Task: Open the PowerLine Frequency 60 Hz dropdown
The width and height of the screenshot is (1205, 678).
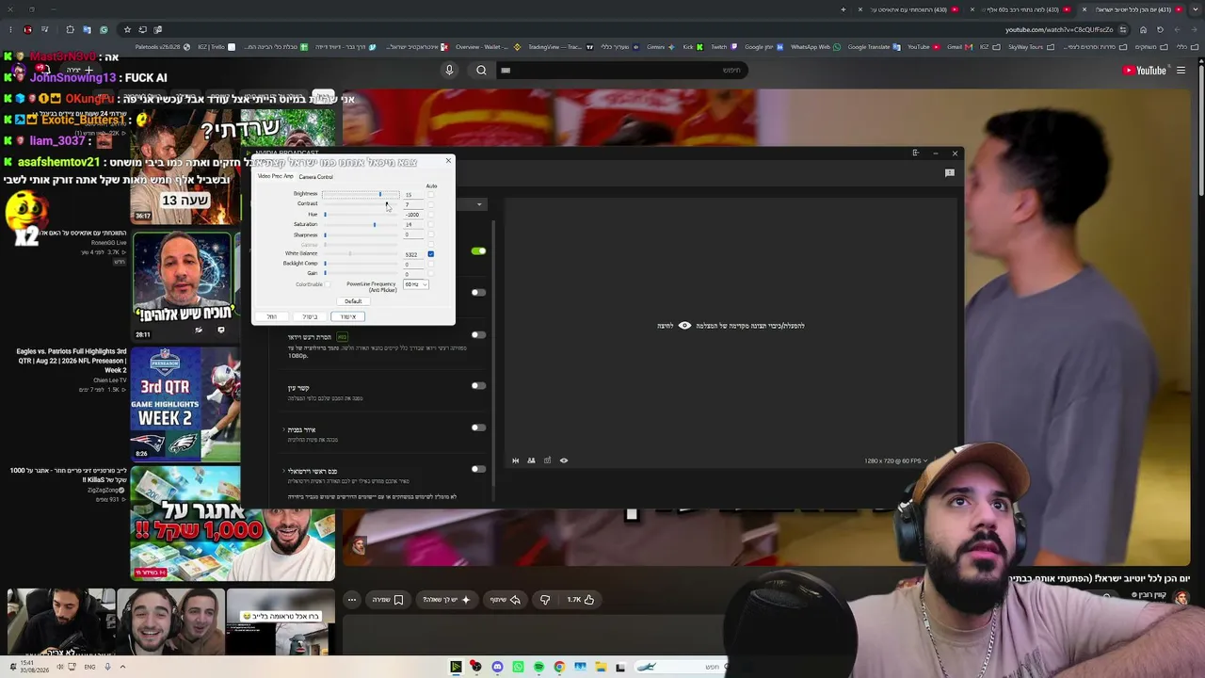Action: click(x=415, y=284)
